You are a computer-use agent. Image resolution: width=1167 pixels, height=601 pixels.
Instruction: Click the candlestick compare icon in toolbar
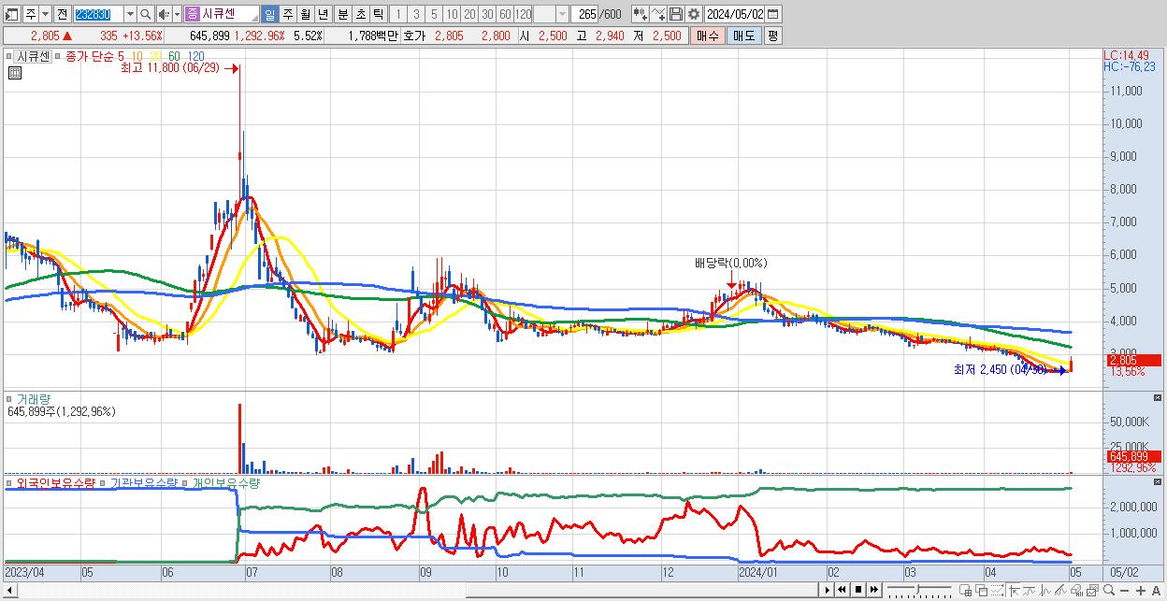(641, 14)
